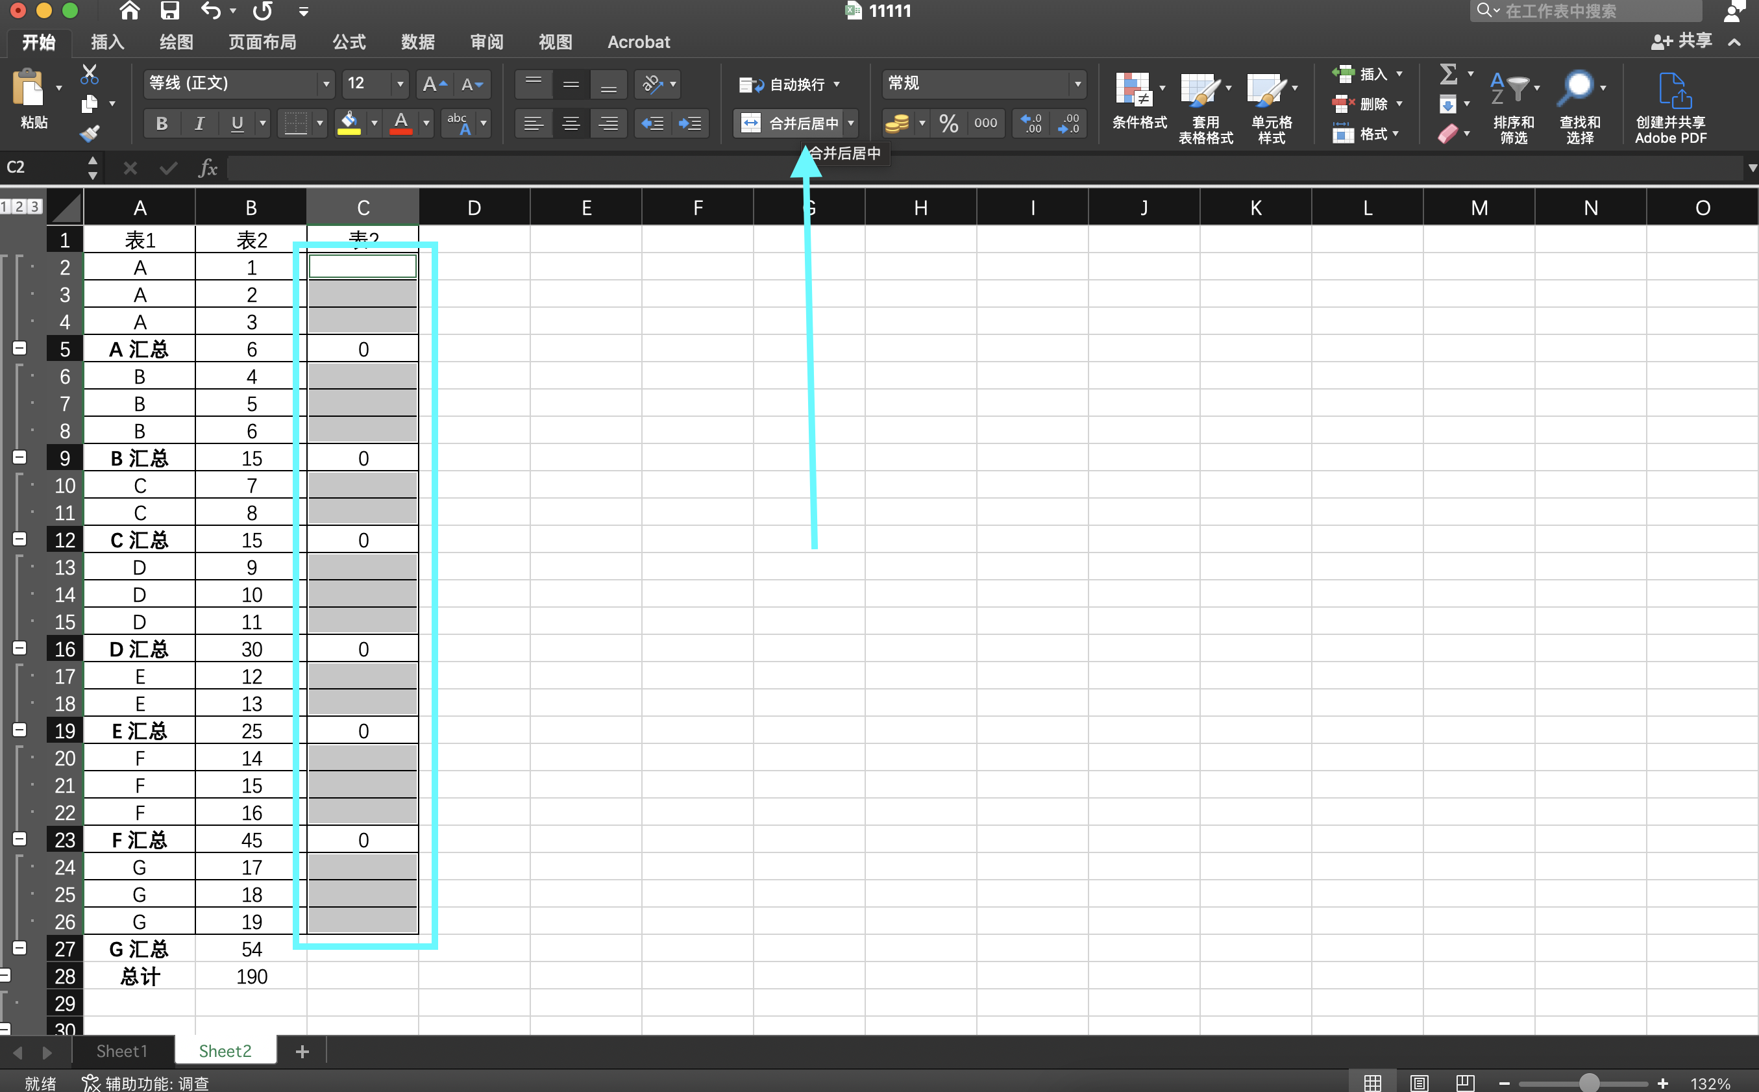Toggle bold formatting
1759x1092 pixels.
pyautogui.click(x=161, y=123)
